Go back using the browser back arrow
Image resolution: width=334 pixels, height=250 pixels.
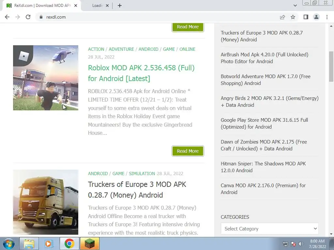7,17
